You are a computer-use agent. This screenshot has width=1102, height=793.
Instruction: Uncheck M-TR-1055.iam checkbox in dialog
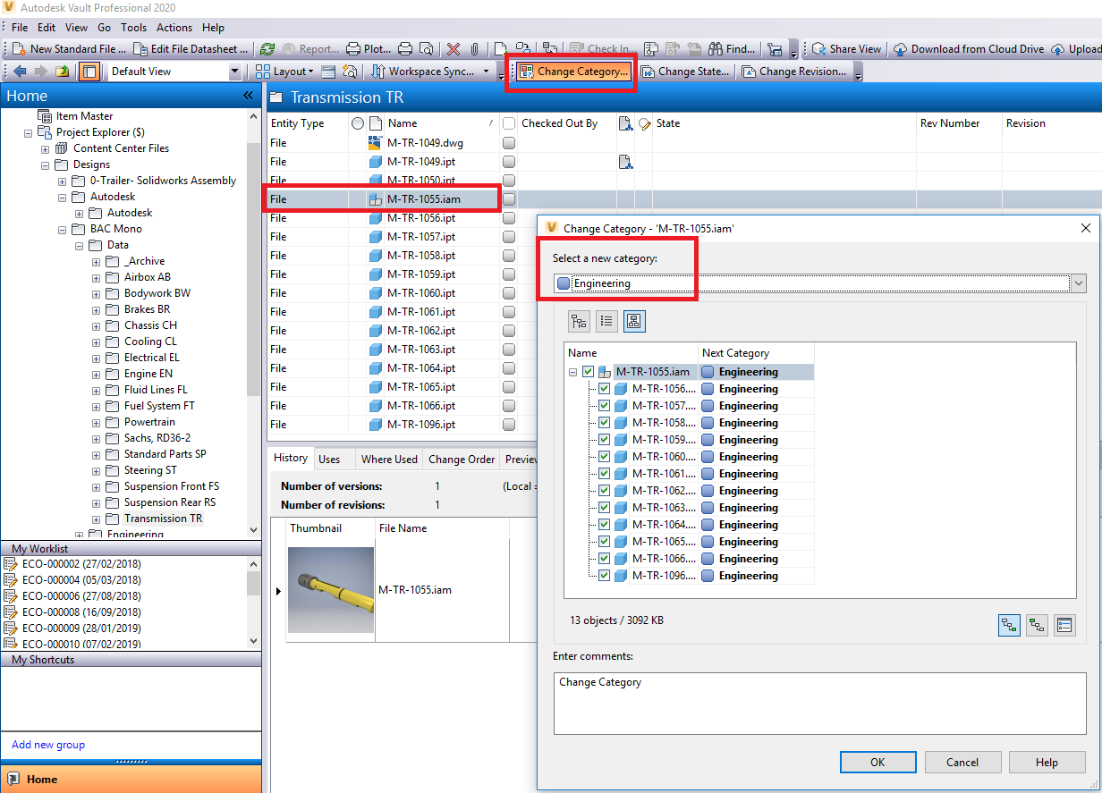pyautogui.click(x=588, y=372)
